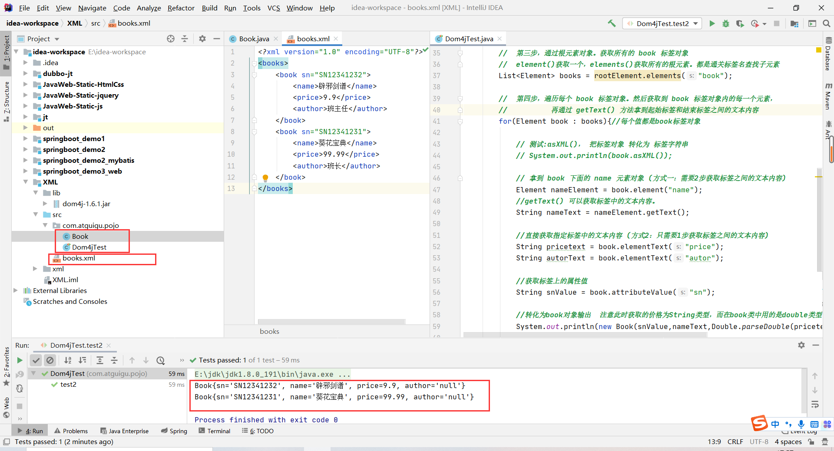This screenshot has width=834, height=451.
Task: Rerun tests with green play icon in Run panel
Action: pyautogui.click(x=20, y=360)
